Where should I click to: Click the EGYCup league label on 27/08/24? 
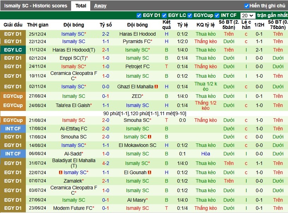click(x=13, y=96)
